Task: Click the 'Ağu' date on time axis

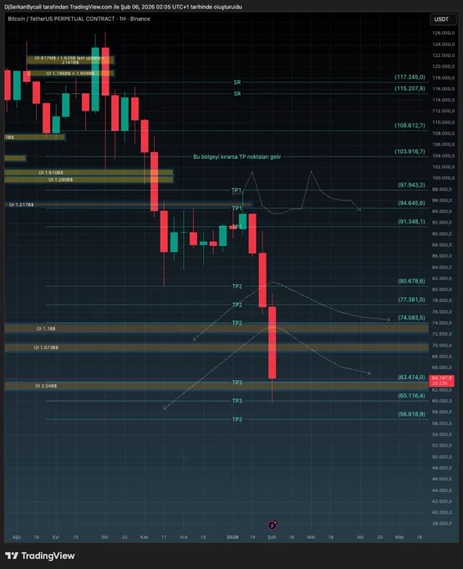Action: pyautogui.click(x=17, y=537)
